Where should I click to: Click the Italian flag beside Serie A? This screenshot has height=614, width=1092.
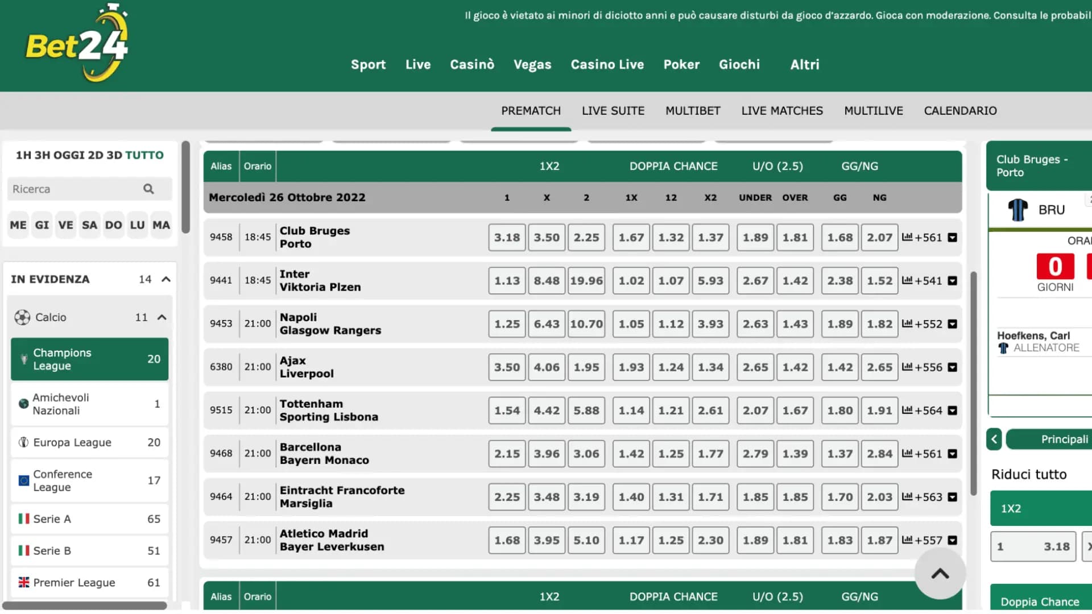[x=23, y=518]
